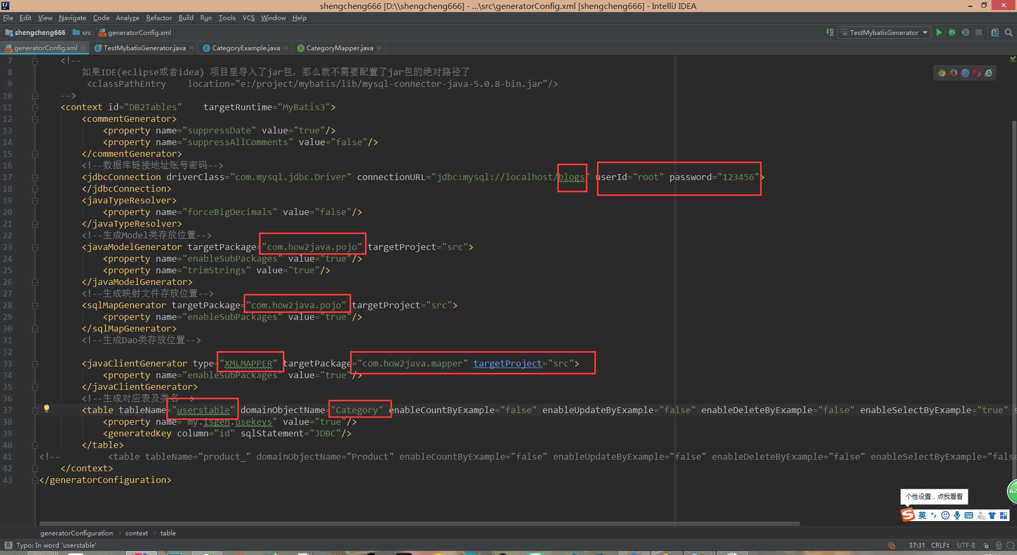The width and height of the screenshot is (1017, 555).
Task: Click the editor horizontal scrollbar
Action: click(x=420, y=524)
